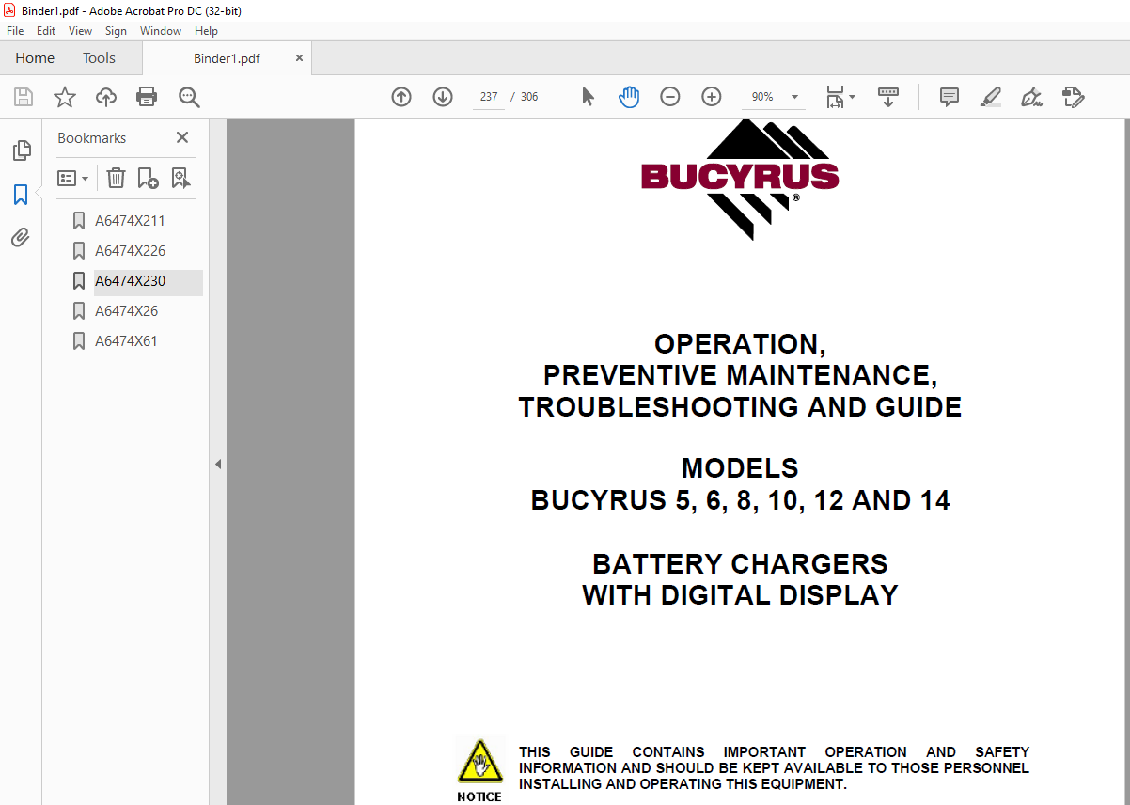Image resolution: width=1130 pixels, height=805 pixels.
Task: Switch to the Home tab
Action: [x=35, y=58]
